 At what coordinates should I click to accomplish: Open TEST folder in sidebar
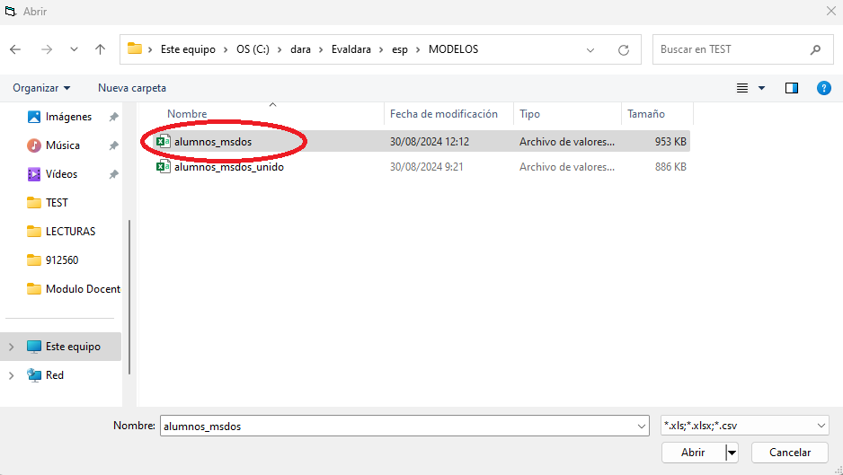coord(57,203)
